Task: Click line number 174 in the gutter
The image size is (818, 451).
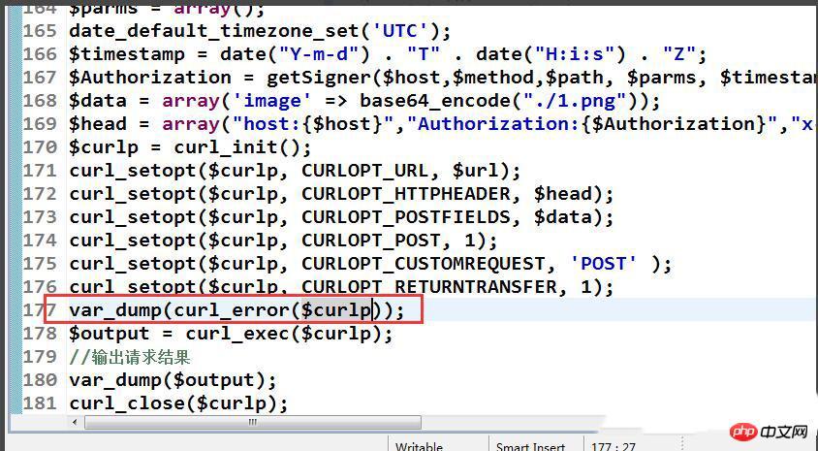Action: click(40, 241)
